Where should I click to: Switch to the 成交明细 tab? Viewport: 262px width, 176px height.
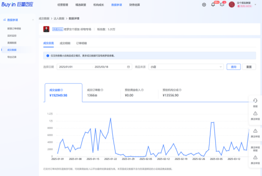point(65,43)
